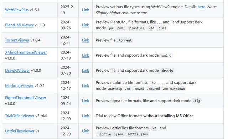Select the 2025-2-19 date cell
This screenshot has width=228, height=139.
68,10
